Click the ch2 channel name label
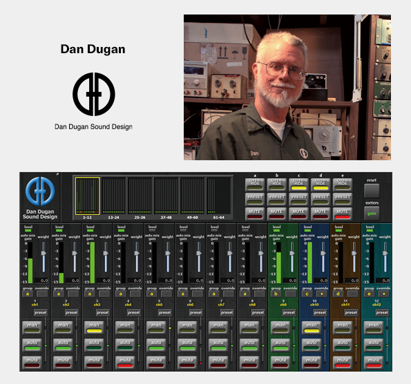Image resolution: width=411 pixels, height=384 pixels. (x=66, y=305)
